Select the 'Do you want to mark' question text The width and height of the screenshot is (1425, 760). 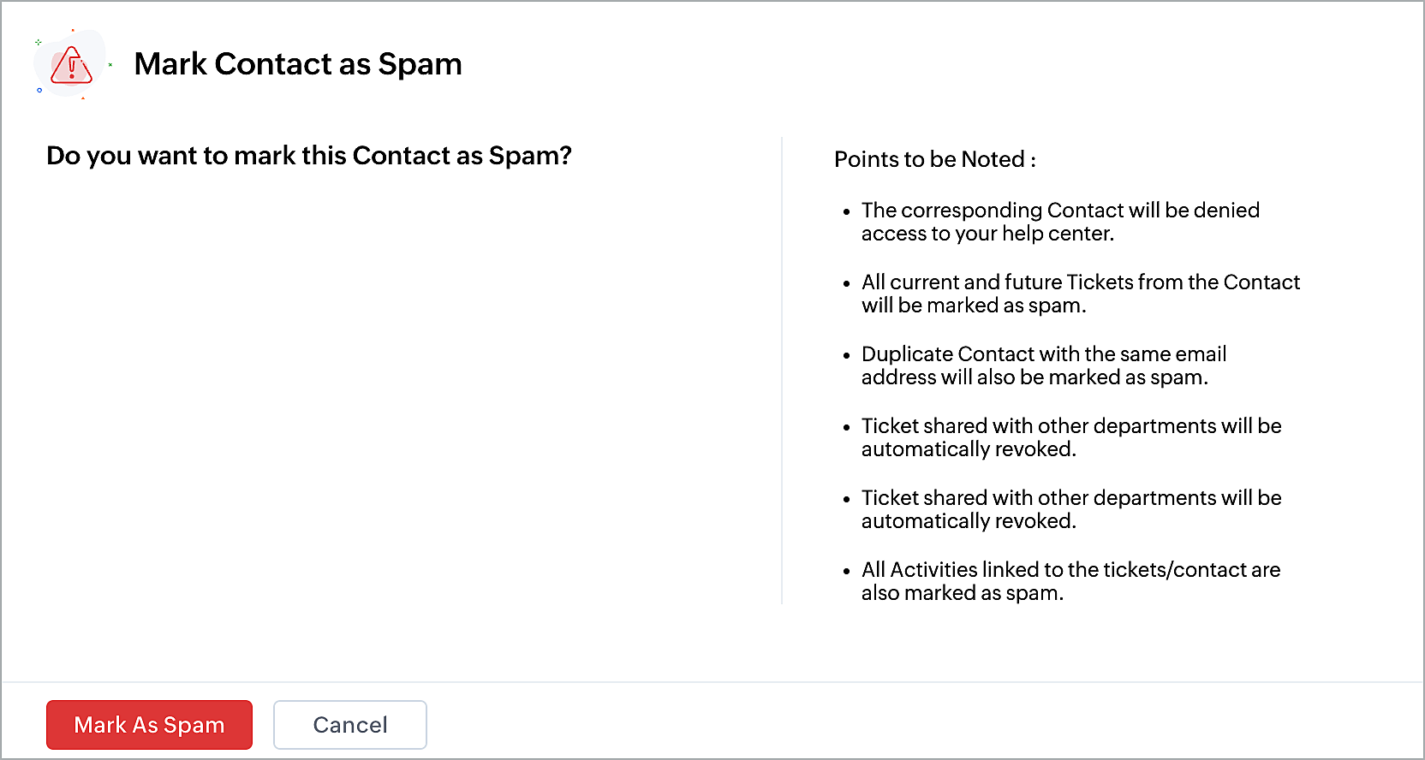click(309, 156)
